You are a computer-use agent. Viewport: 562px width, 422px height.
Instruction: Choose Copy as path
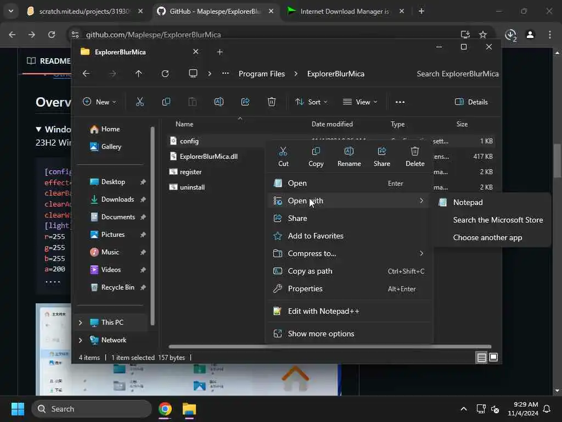[x=349, y=271]
